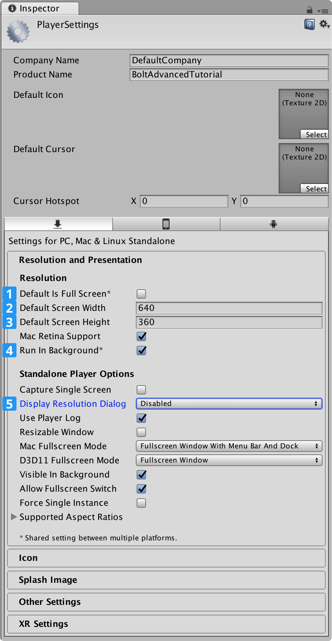Select the iOS phone platform tab
This screenshot has height=641, width=332.
click(166, 224)
